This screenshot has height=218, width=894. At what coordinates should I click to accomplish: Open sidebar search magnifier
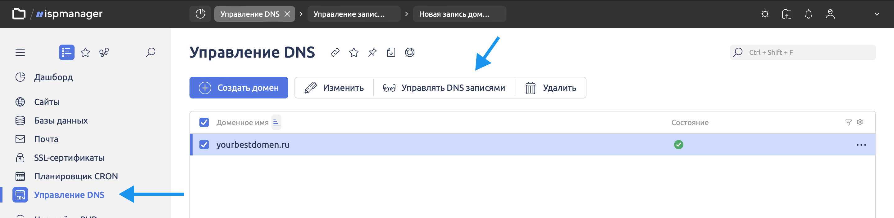(x=150, y=52)
